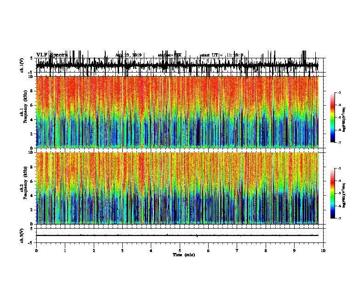Click time axis tick label '5'
The width and height of the screenshot is (364, 281).
[180, 251]
